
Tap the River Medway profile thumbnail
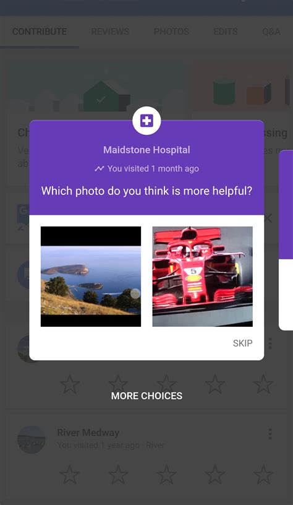click(31, 439)
